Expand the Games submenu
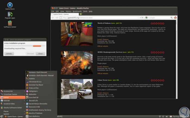Screen dimensions: 190x118 (12, 97)
